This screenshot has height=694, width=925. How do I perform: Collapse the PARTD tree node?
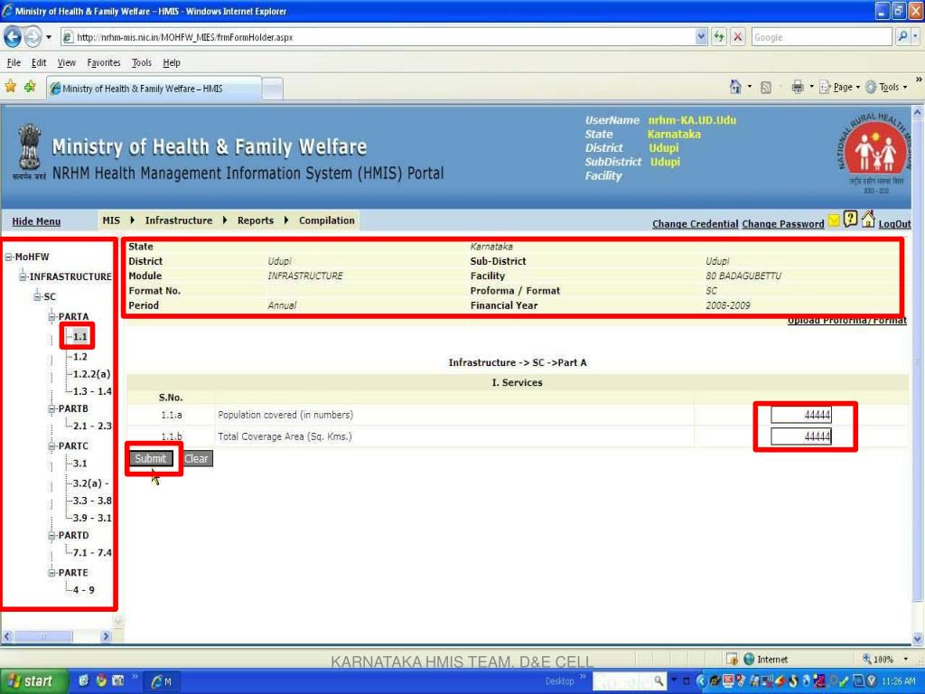pyautogui.click(x=51, y=535)
